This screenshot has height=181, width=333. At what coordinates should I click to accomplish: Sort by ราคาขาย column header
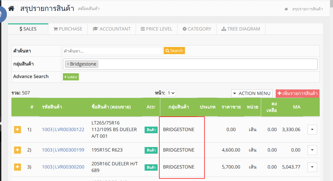pyautogui.click(x=231, y=107)
